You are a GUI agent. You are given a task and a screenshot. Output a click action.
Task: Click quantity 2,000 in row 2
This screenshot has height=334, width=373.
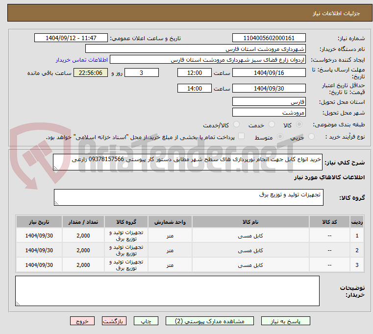click(x=83, y=250)
